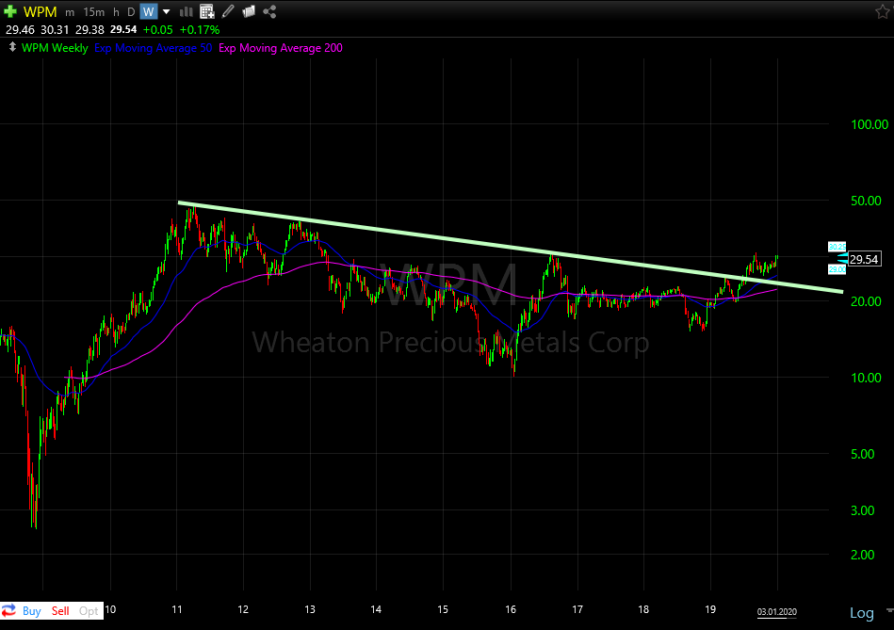The image size is (894, 630).
Task: Click the year 11 time axis label
Action: click(x=177, y=609)
